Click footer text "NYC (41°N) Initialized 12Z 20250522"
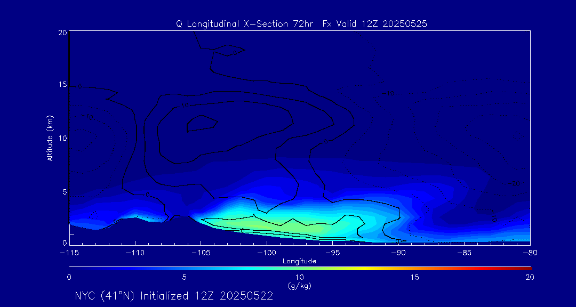The height and width of the screenshot is (307, 576). (x=174, y=296)
